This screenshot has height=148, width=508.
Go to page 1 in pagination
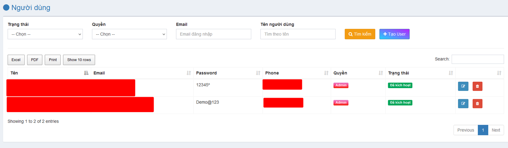(x=483, y=130)
